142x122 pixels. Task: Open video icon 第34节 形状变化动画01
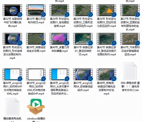pos(59,10)
